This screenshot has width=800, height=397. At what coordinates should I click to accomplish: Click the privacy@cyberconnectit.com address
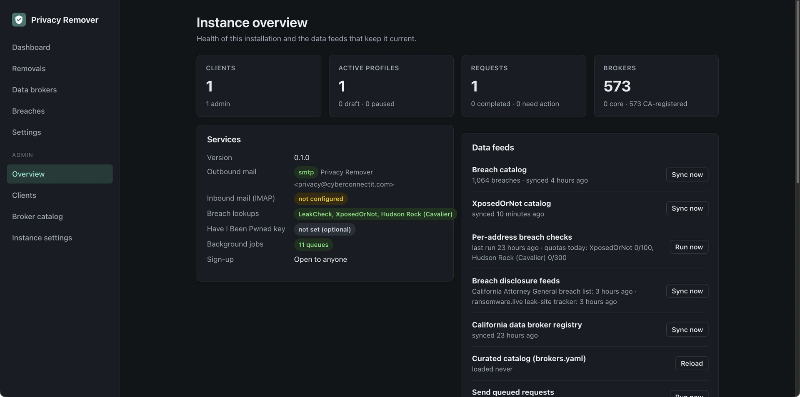pos(344,184)
